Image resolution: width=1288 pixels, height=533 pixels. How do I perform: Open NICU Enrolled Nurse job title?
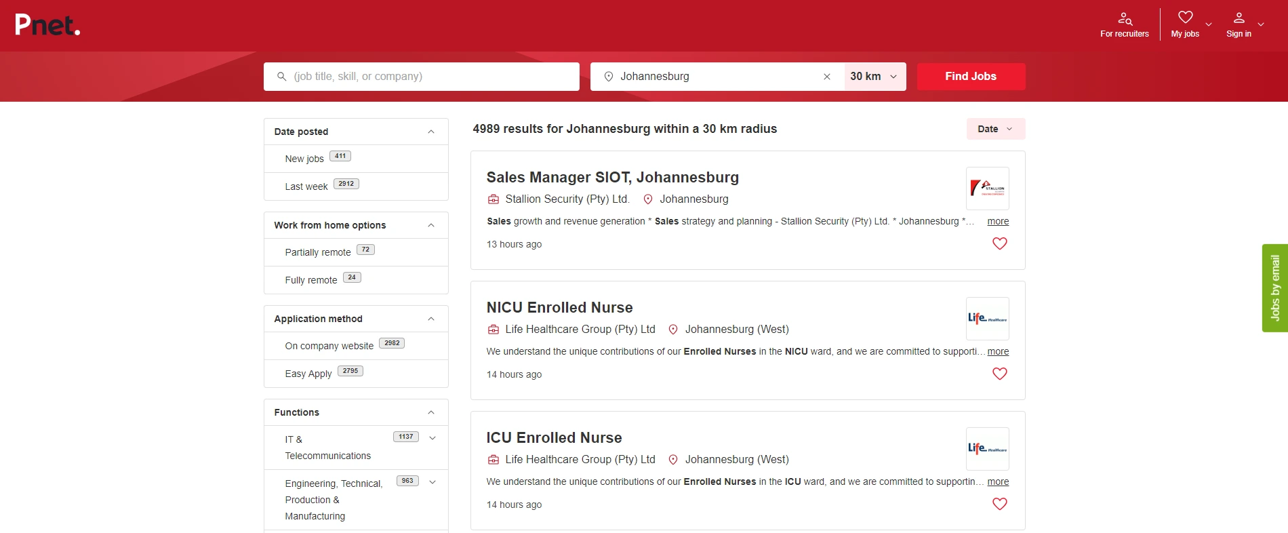coord(560,308)
